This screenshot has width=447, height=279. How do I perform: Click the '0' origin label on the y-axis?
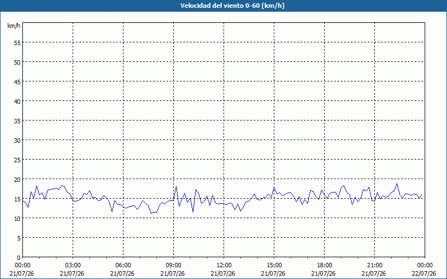[x=19, y=258]
